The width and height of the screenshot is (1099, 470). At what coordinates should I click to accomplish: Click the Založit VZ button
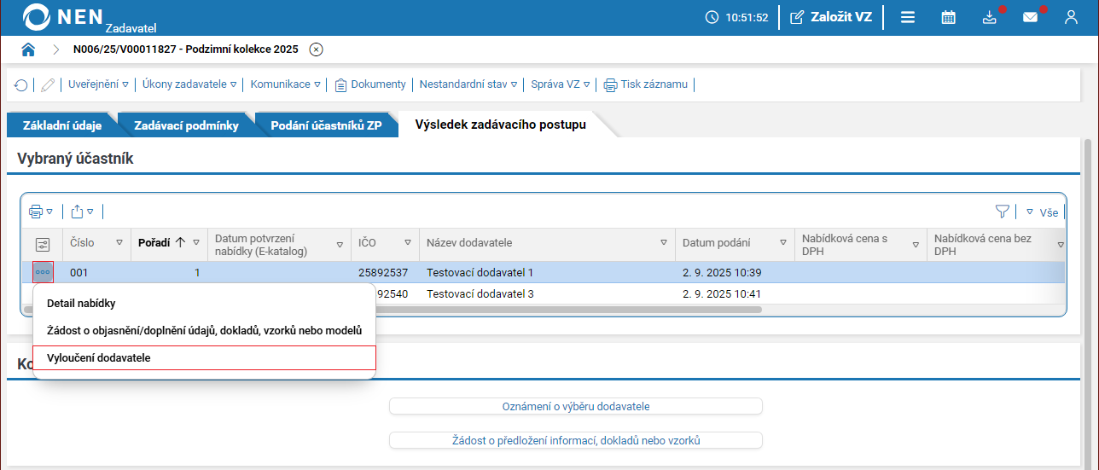[831, 17]
